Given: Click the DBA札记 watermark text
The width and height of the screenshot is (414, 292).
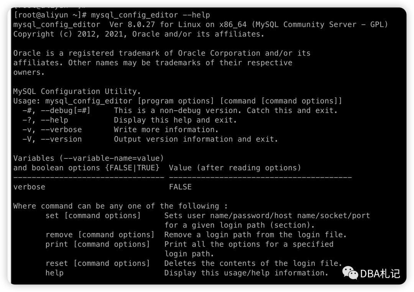Looking at the screenshot, I should 380,274.
